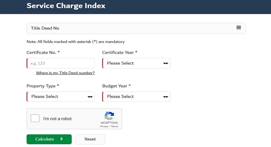Click the "Budget Year *" field label

[116, 86]
